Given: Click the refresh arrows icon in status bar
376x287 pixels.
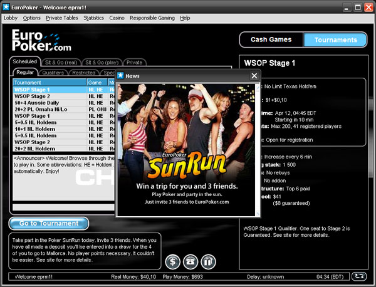Looking at the screenshot, I should coord(359,276).
